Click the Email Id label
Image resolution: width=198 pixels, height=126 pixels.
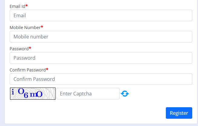(17, 6)
